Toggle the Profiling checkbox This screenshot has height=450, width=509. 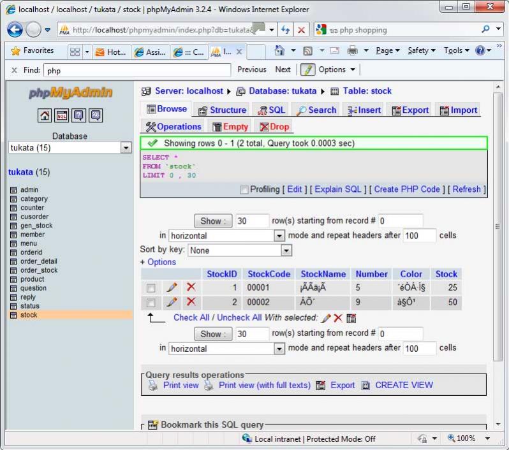[x=244, y=190]
